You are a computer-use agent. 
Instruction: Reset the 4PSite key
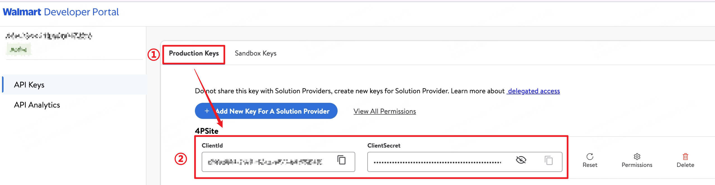[590, 160]
